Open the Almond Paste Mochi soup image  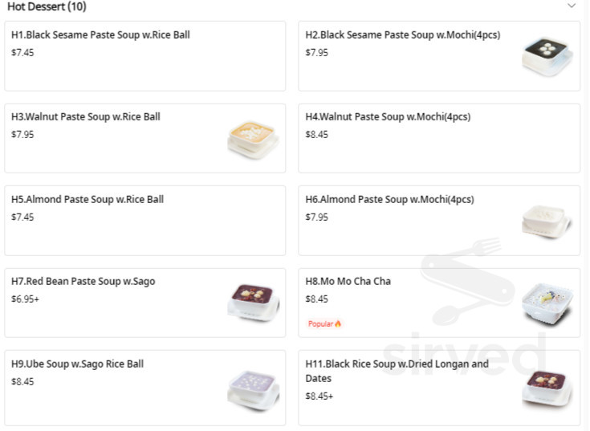[547, 220]
